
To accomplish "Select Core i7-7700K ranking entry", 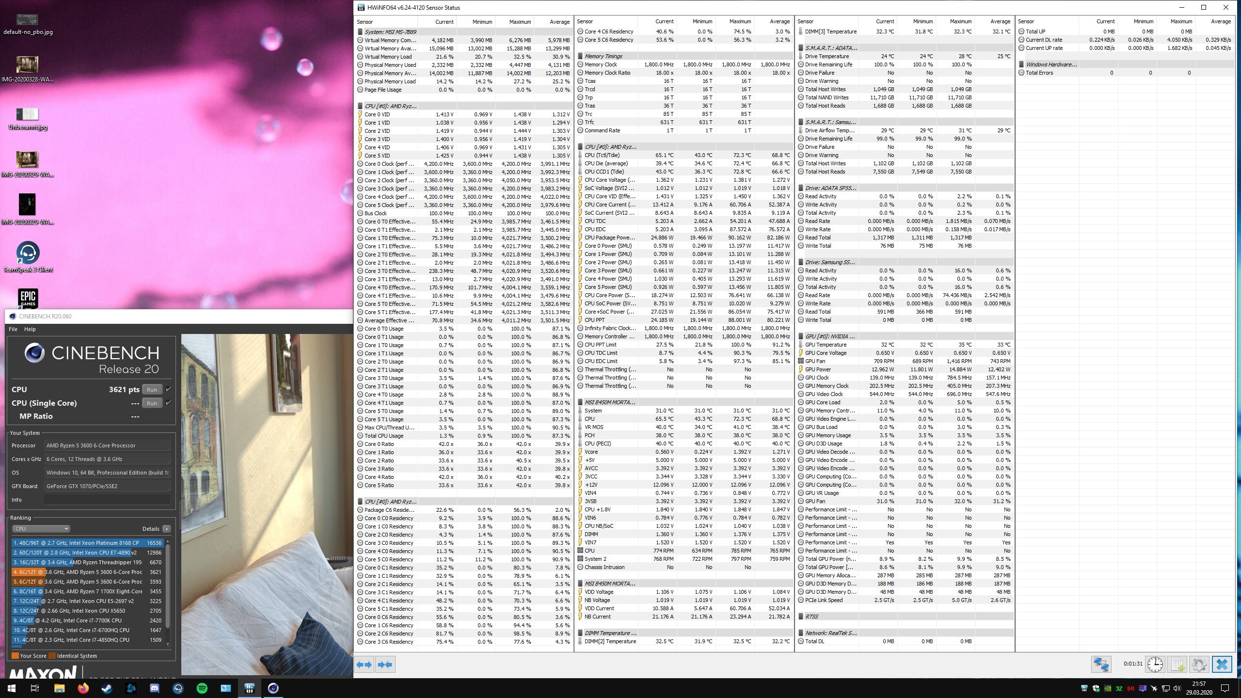I will [x=88, y=620].
